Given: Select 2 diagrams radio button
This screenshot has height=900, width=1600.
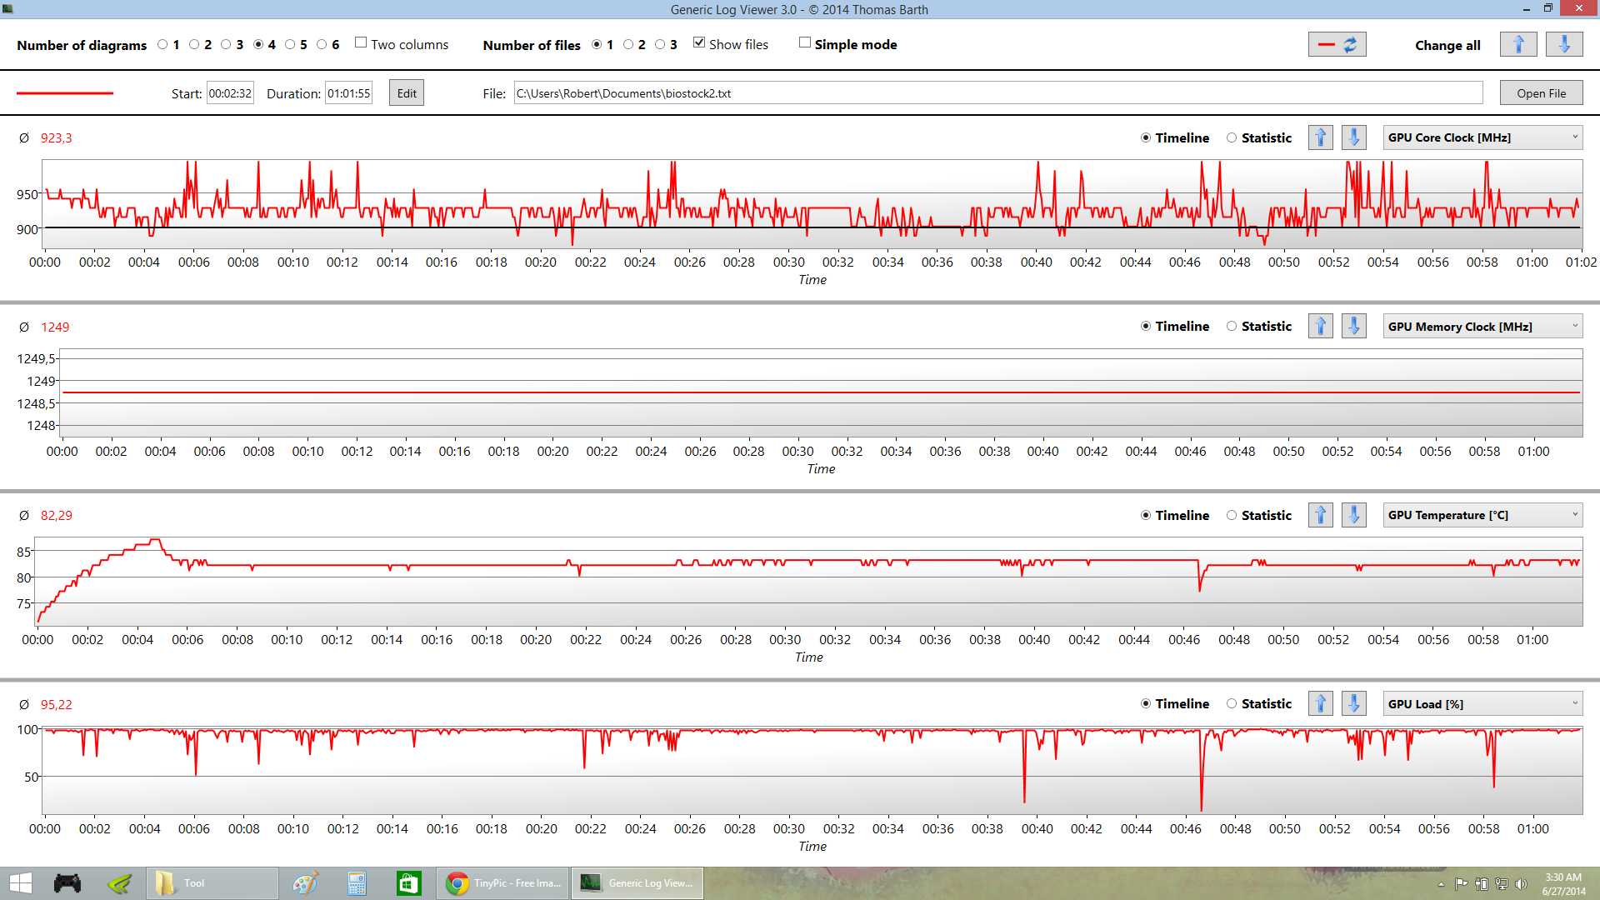Looking at the screenshot, I should pos(194,45).
